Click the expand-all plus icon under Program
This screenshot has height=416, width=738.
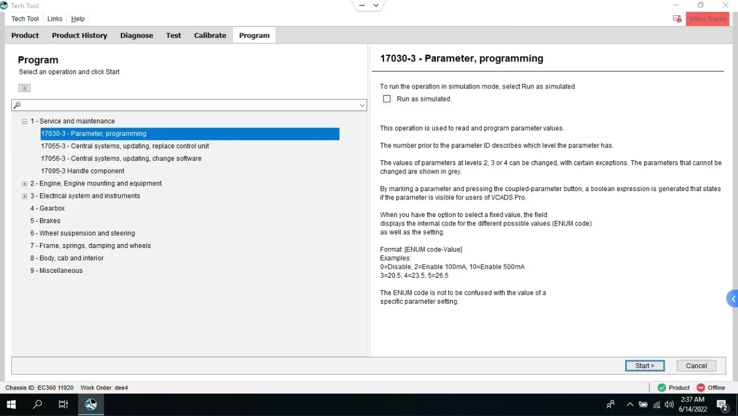coord(24,88)
